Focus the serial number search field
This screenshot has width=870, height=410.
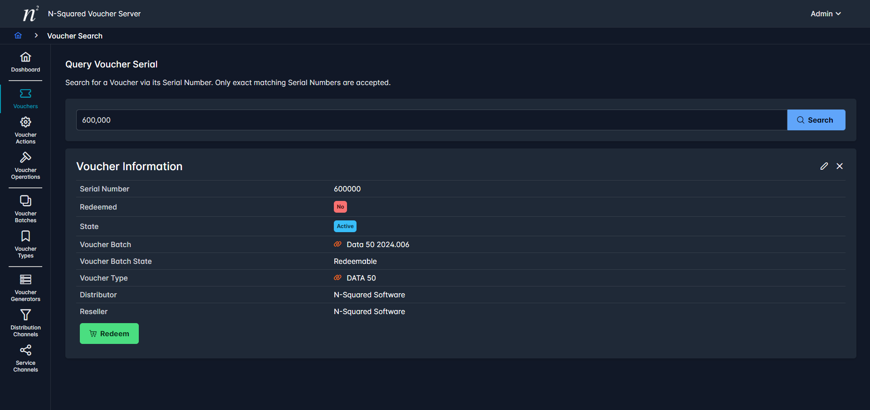[x=431, y=120]
